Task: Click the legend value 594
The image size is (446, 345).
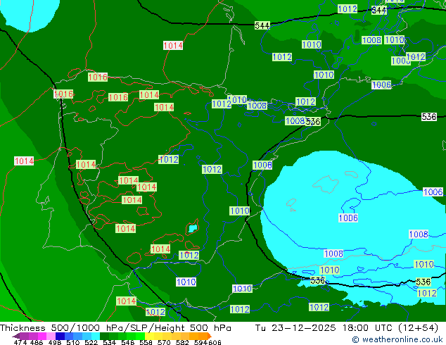Action: [200, 342]
